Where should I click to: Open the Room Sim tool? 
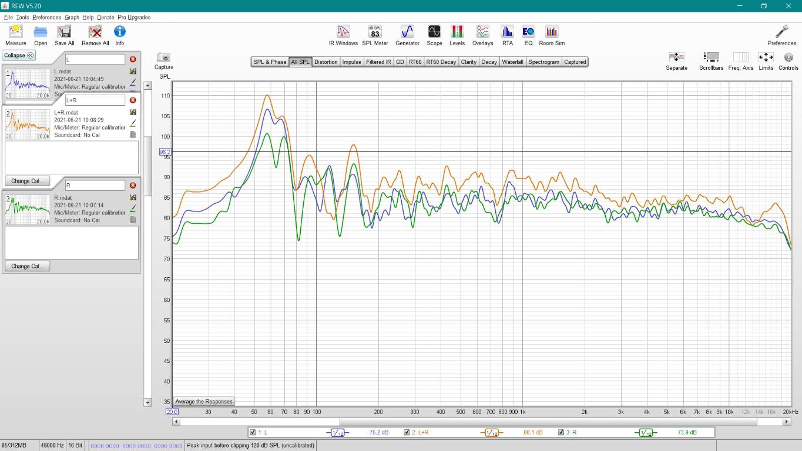point(552,35)
